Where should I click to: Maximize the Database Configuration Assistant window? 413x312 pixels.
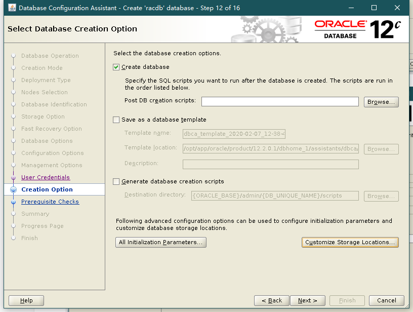tap(374, 8)
